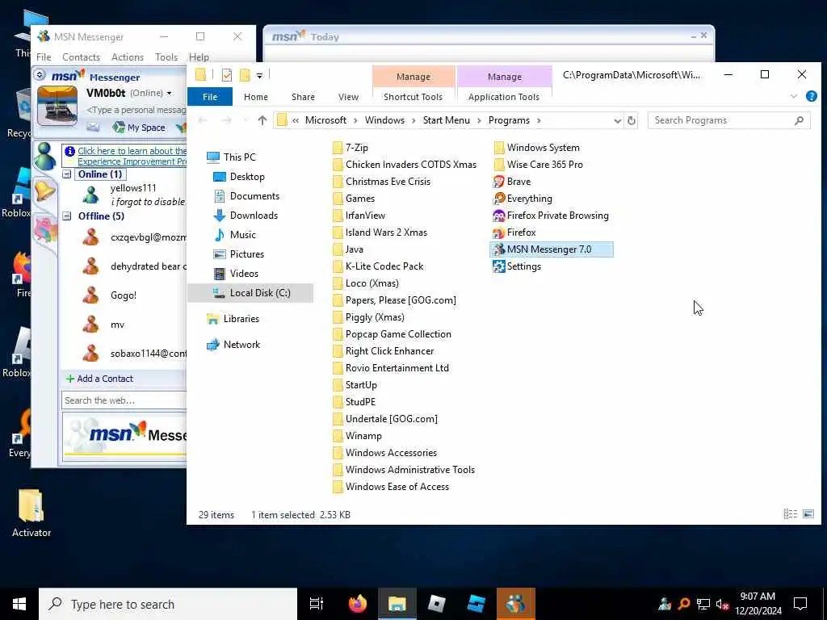
Task: Click the mv offline contact icon
Action: click(x=90, y=325)
